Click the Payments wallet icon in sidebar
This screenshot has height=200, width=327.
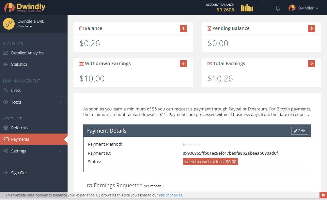pos(6,139)
